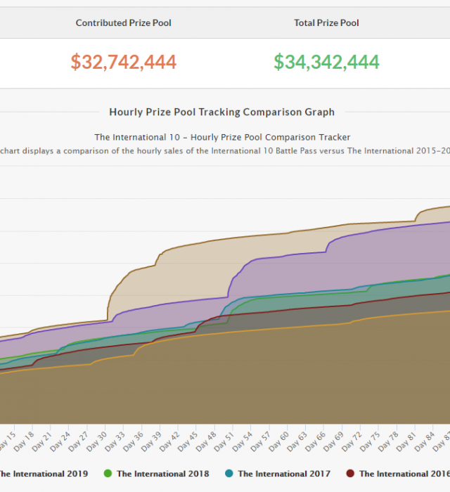Click Hourly Prize Pool Tracking Comparison Graph heading
Viewport: 450px width, 492px height.
(x=221, y=112)
